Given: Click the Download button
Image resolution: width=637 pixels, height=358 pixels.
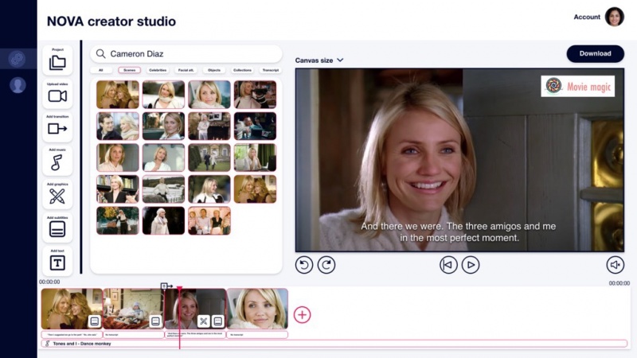Looking at the screenshot, I should (595, 53).
